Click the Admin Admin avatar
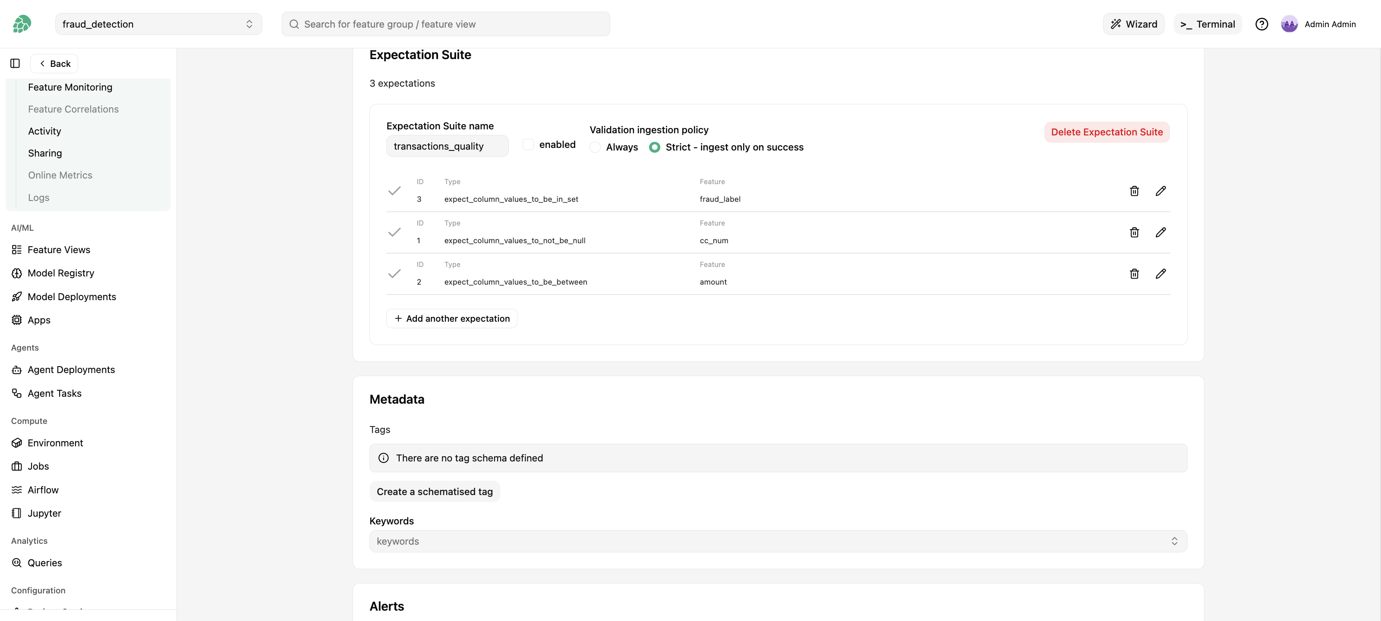1381x621 pixels. click(x=1289, y=24)
